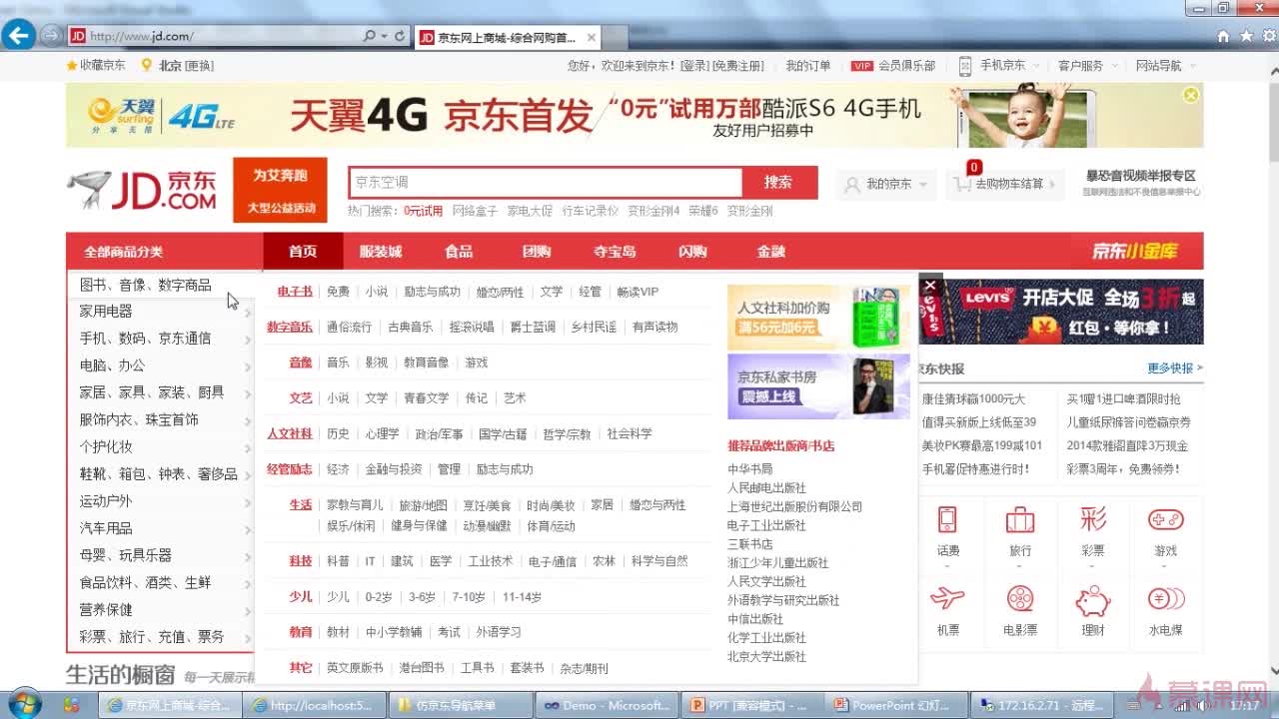1279x719 pixels.
Task: Open the Demo - Microsoft taskbar item
Action: pyautogui.click(x=607, y=705)
